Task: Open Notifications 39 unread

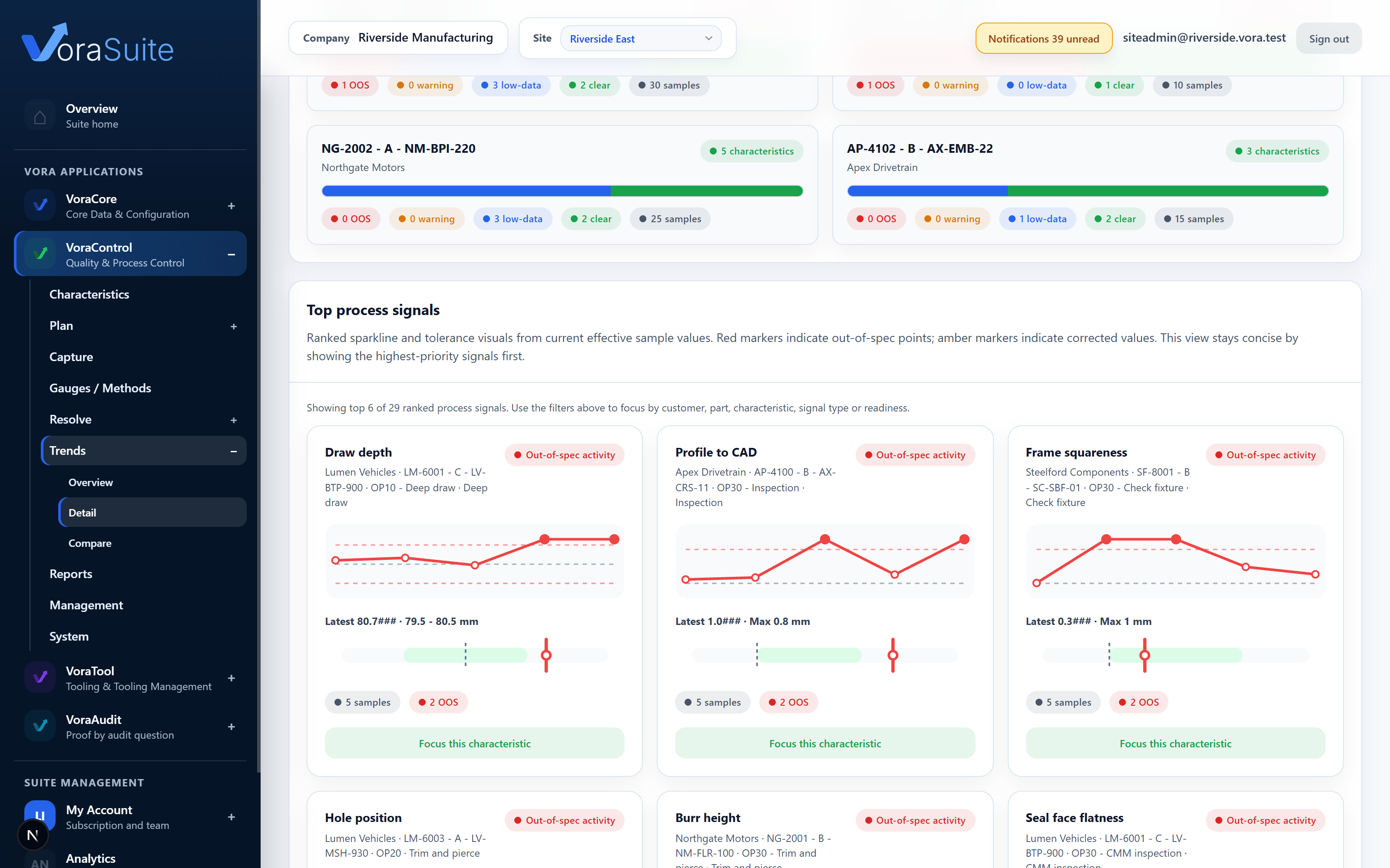Action: pyautogui.click(x=1044, y=39)
